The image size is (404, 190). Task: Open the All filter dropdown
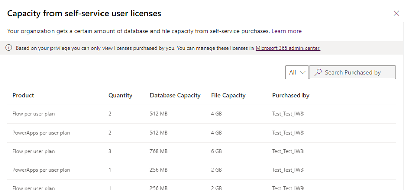297,72
